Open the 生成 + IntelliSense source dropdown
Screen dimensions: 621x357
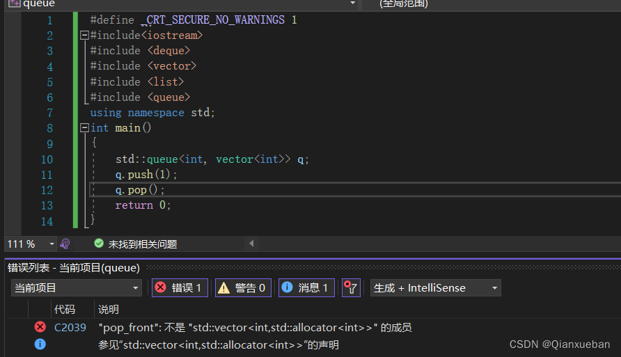[x=435, y=287]
